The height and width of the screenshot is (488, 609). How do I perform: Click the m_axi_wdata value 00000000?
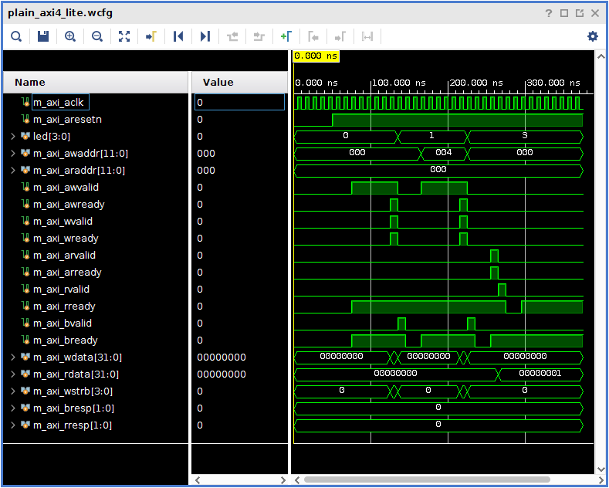pyautogui.click(x=222, y=358)
